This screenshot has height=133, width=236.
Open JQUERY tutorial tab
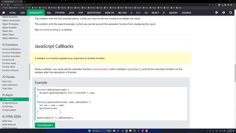click(x=173, y=13)
